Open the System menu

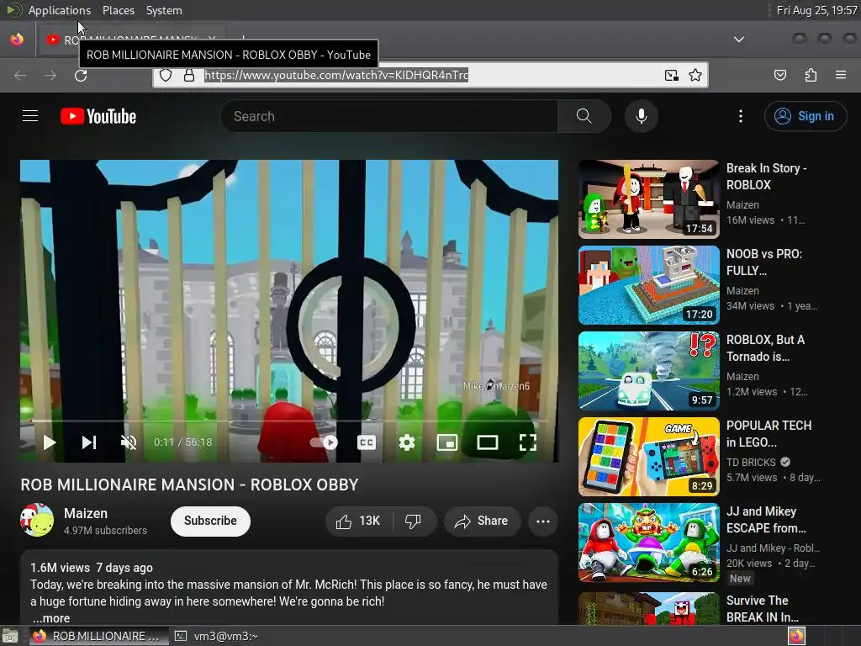tap(164, 10)
